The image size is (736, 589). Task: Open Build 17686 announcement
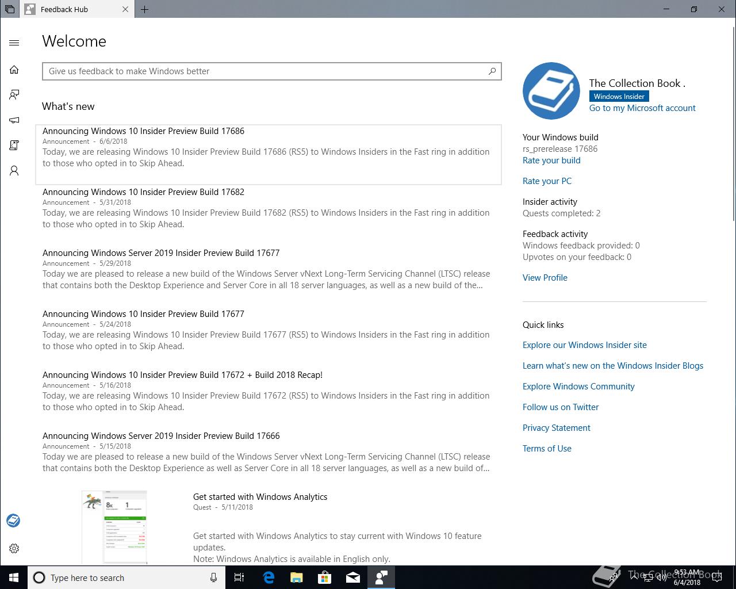point(269,154)
